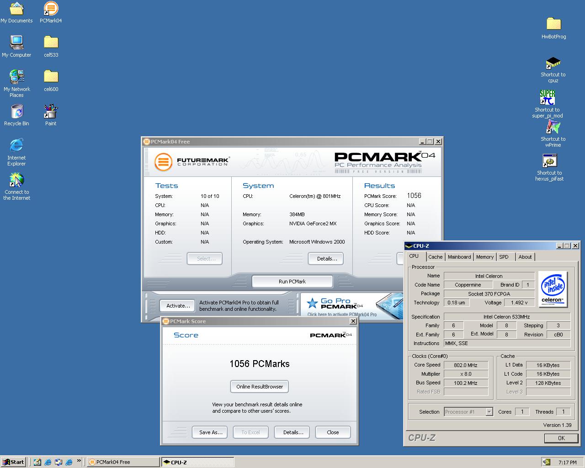Expand the quick launch overflow chevron

(x=79, y=461)
